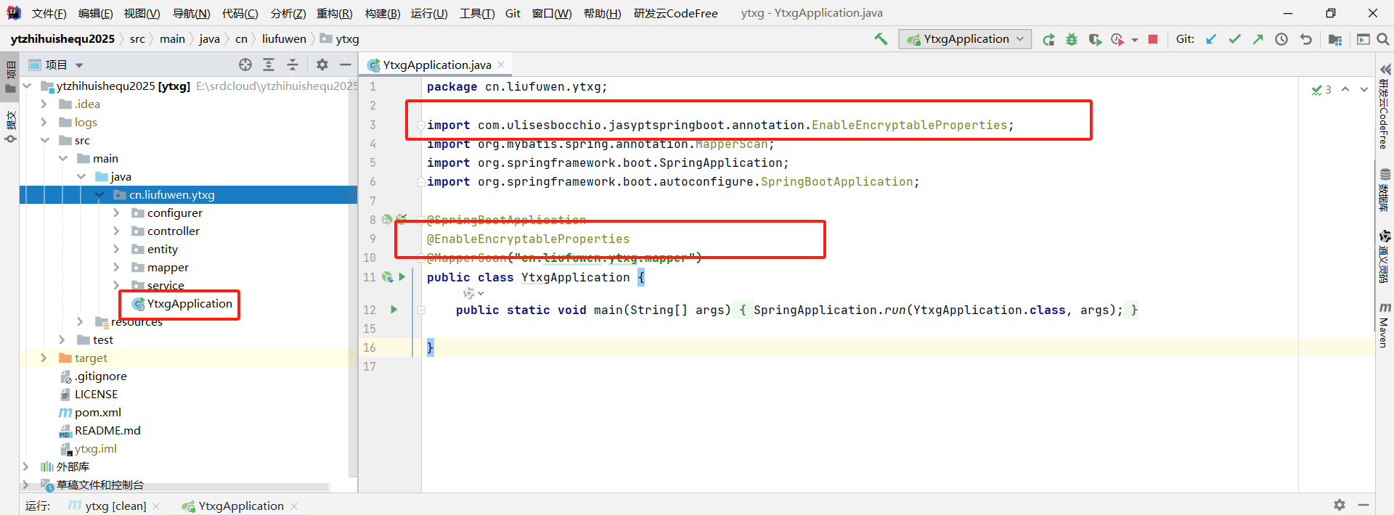Viewport: 1394px width, 515px height.
Task: Open the 重构(R) menu
Action: click(x=335, y=13)
